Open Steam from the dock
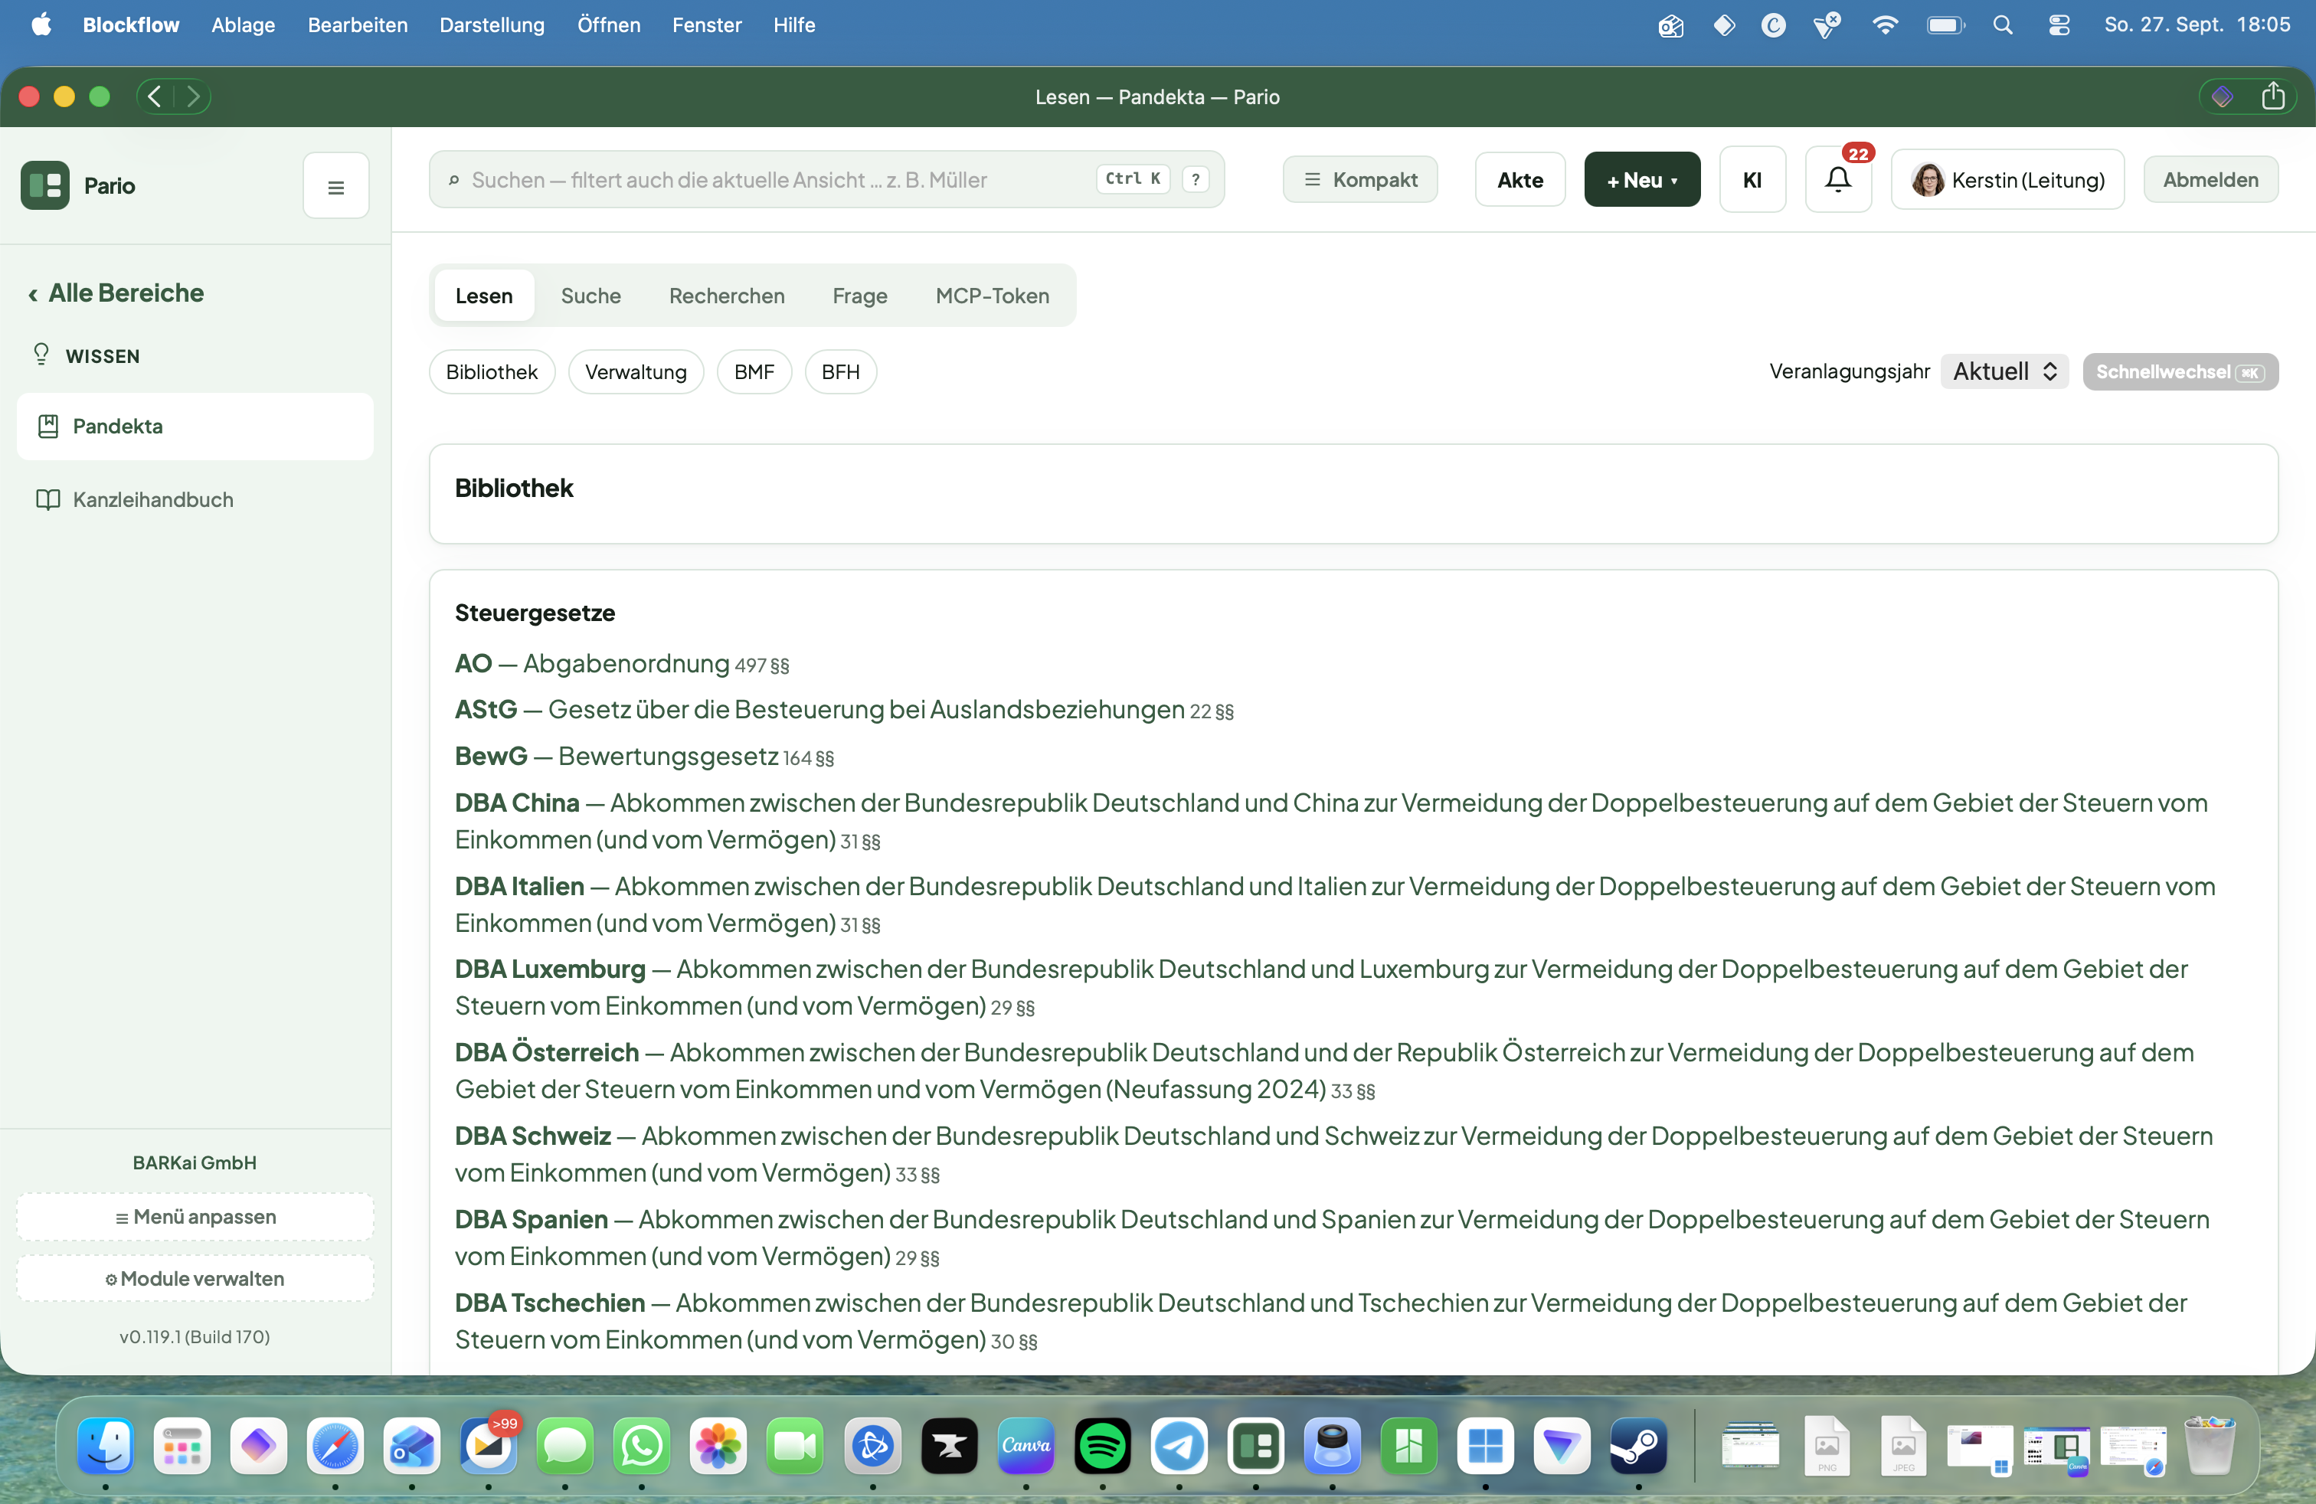2316x1504 pixels. 1639,1446
